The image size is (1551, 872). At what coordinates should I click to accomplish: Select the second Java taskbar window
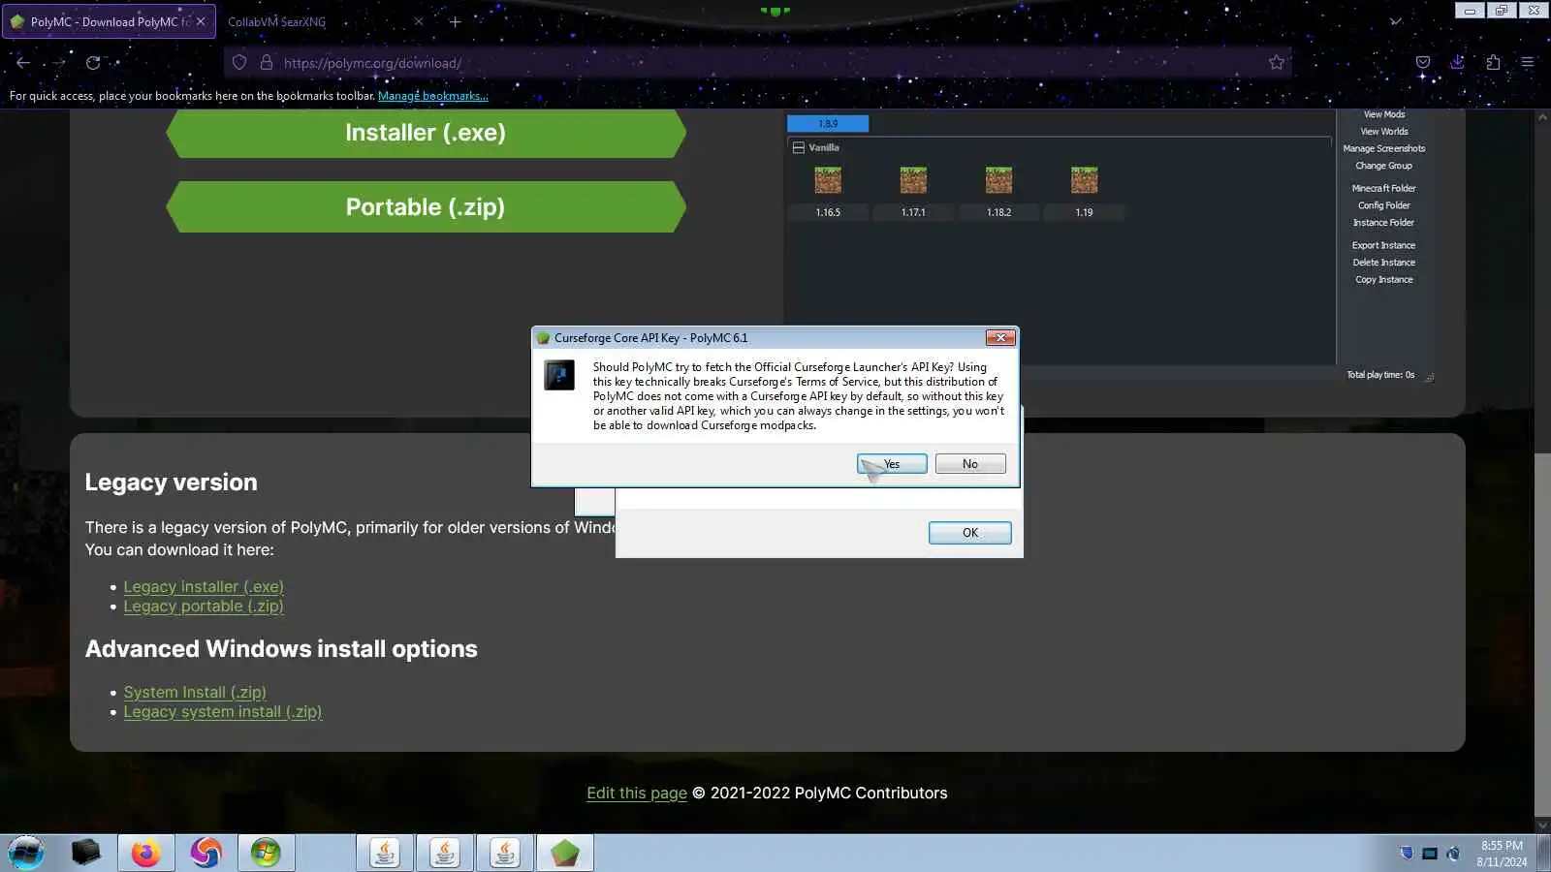[x=445, y=853]
